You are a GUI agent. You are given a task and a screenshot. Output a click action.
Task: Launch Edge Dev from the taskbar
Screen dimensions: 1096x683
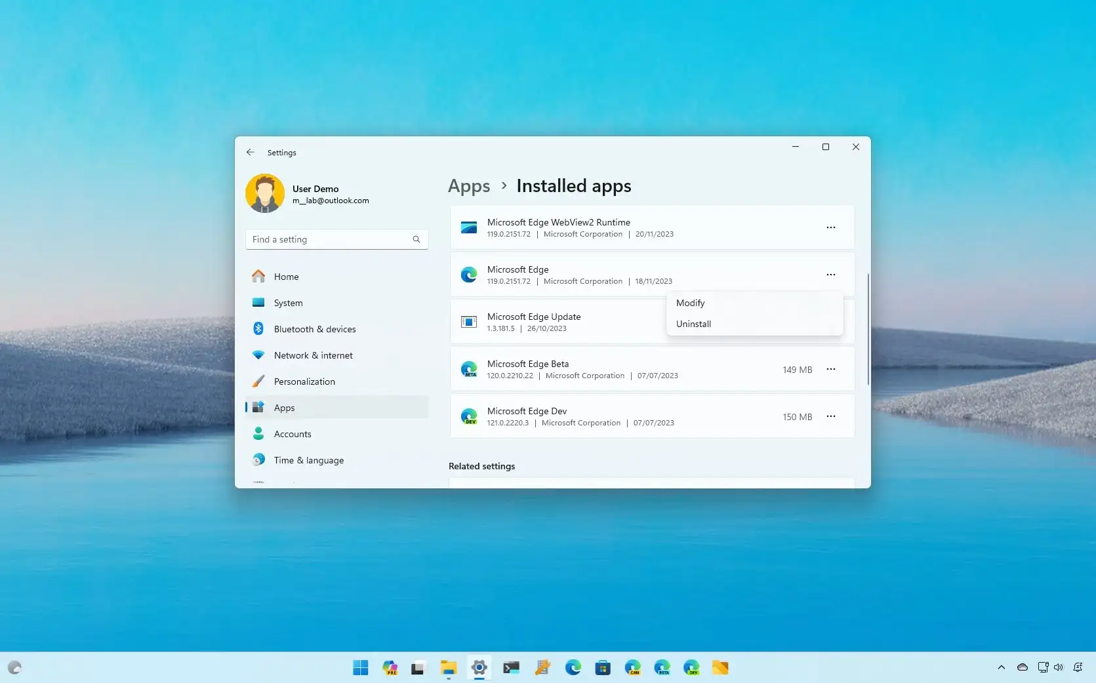click(x=692, y=668)
